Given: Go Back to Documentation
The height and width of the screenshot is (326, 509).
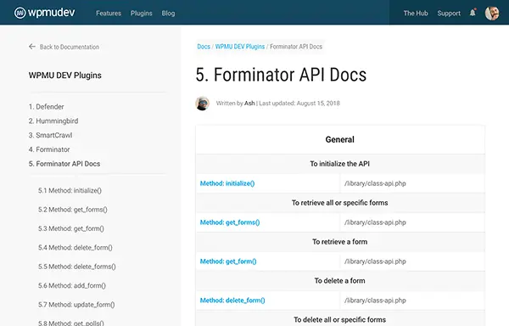Looking at the screenshot, I should [70, 47].
